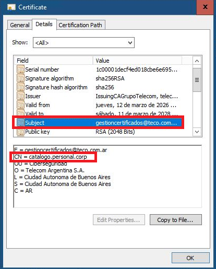Click the field list scroll up arrow

point(197,61)
